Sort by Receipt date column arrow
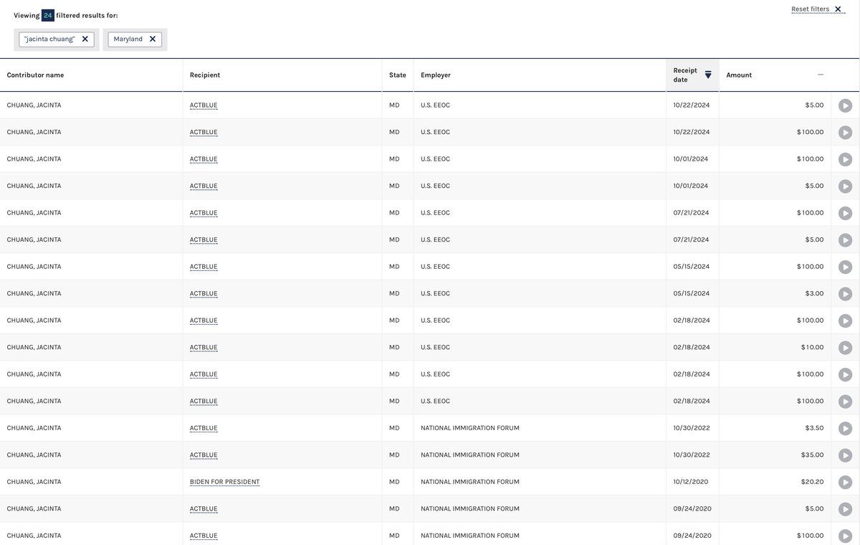This screenshot has width=860, height=545. pyautogui.click(x=708, y=75)
